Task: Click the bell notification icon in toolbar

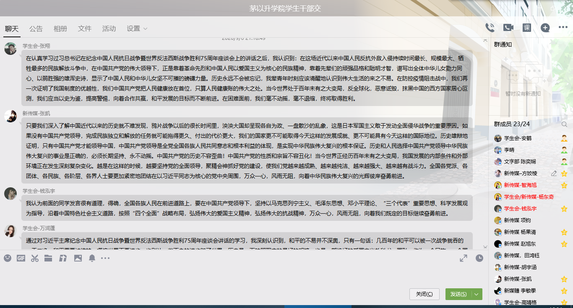Action: 92,258
